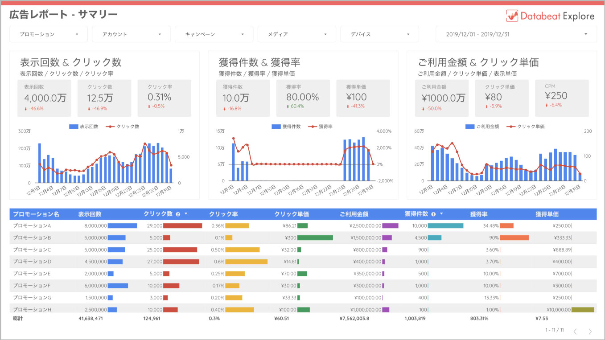The image size is (605, 340).
Task: Click the CPM scorecard showing ¥250
Action: [x=562, y=98]
